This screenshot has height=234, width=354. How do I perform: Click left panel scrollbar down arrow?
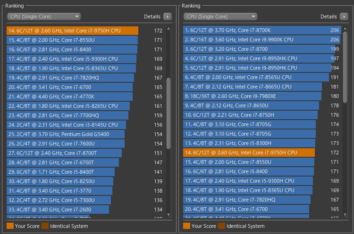pos(169,216)
